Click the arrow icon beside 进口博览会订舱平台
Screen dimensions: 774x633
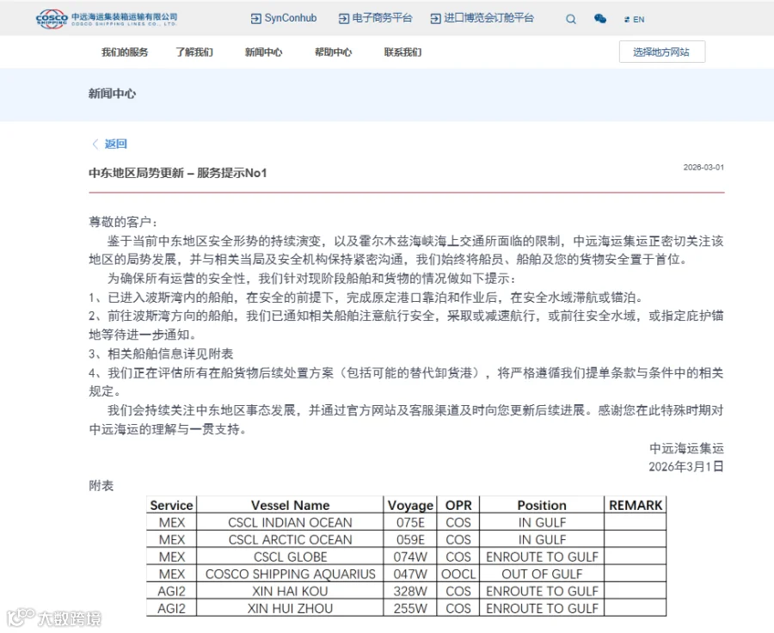[435, 19]
